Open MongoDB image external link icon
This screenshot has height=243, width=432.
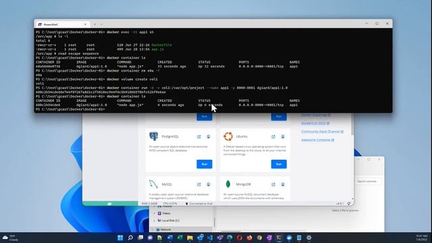point(273,184)
